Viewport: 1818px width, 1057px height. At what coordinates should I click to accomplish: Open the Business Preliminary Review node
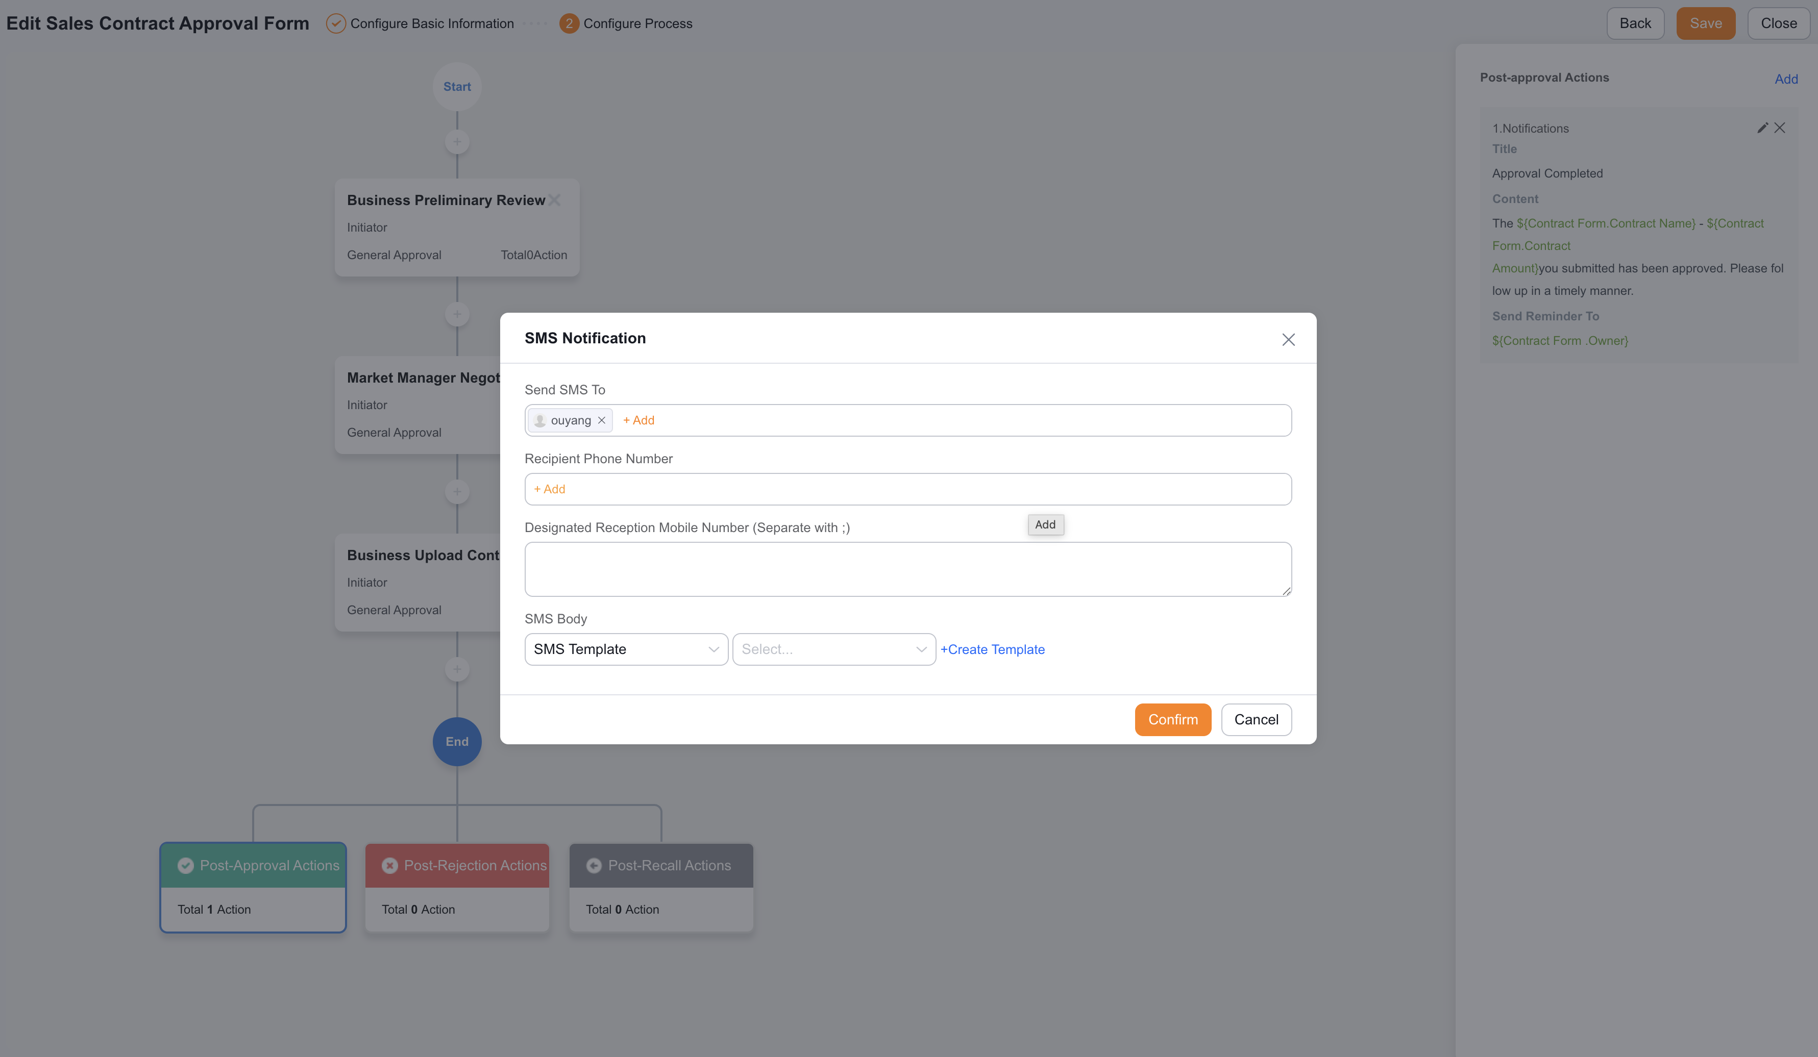457,227
